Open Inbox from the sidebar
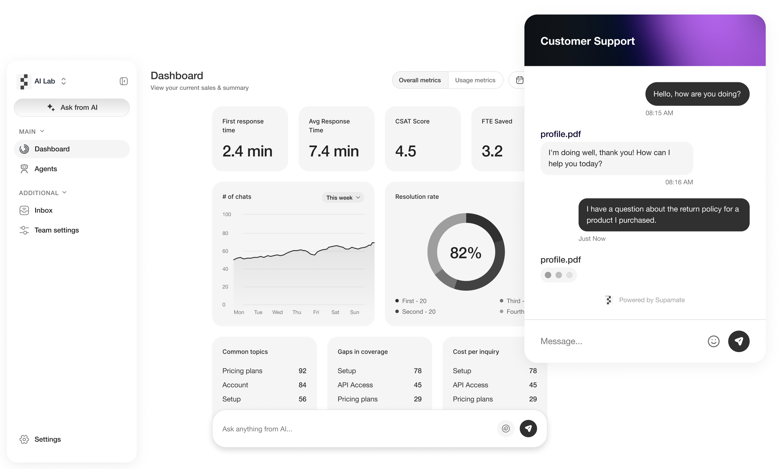The height and width of the screenshot is (469, 783). (x=43, y=210)
